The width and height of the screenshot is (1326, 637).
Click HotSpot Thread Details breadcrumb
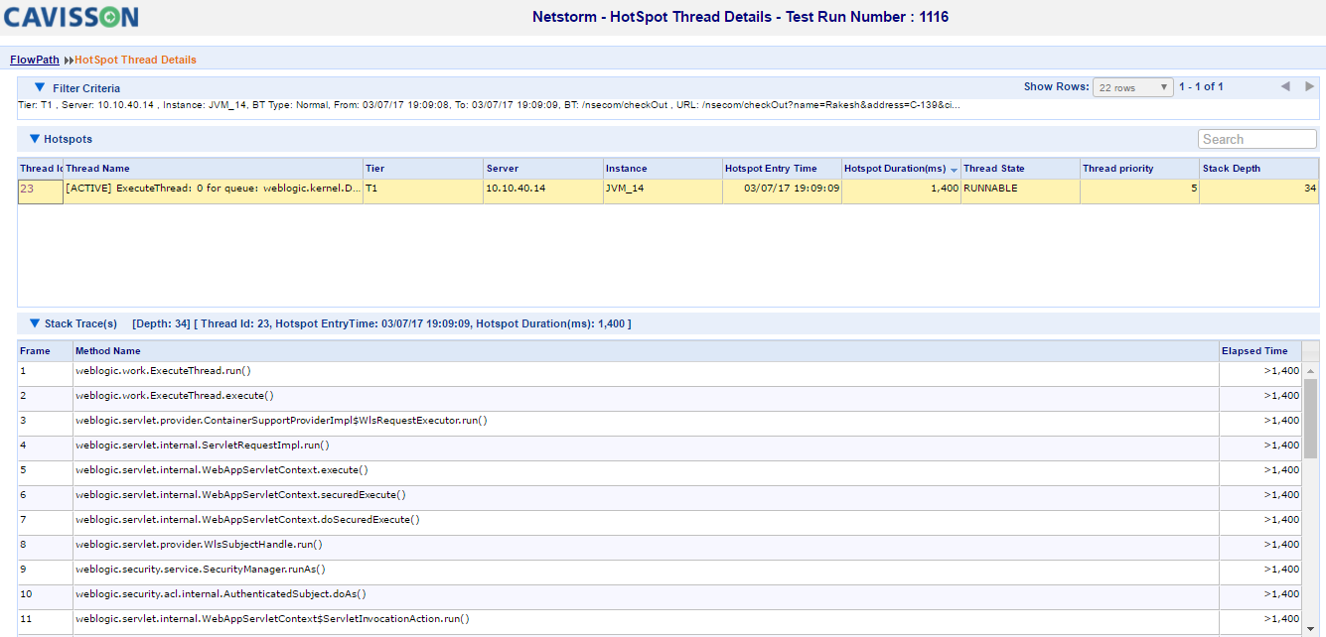[135, 60]
